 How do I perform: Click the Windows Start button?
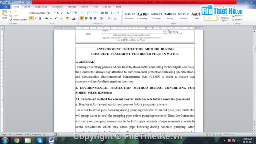[5, 140]
